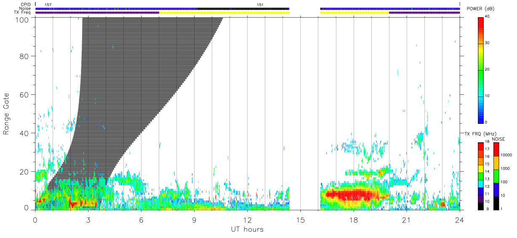Click the purple segment of TX FRQ color bar
Screen dimensions: 517x238
pyautogui.click(x=481, y=198)
